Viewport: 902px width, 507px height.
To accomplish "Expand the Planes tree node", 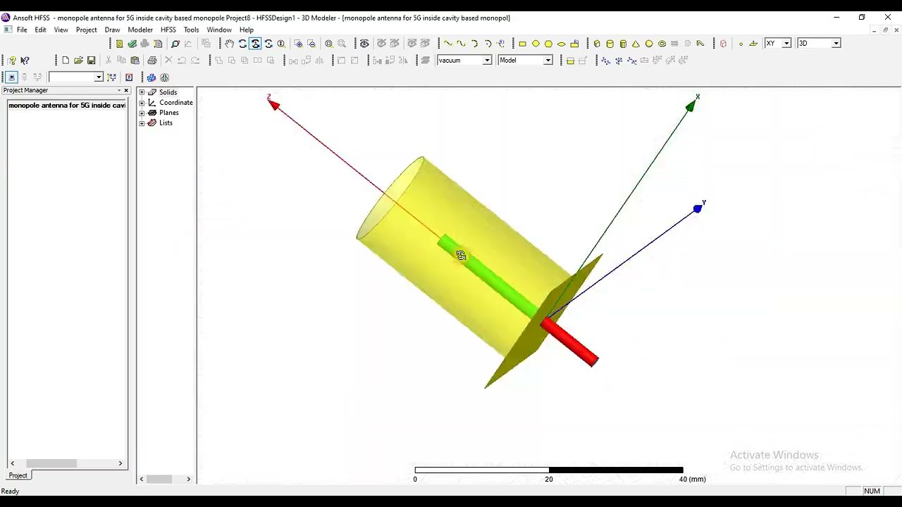I will coord(142,113).
